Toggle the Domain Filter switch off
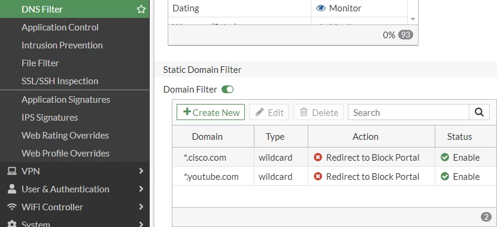 [228, 90]
